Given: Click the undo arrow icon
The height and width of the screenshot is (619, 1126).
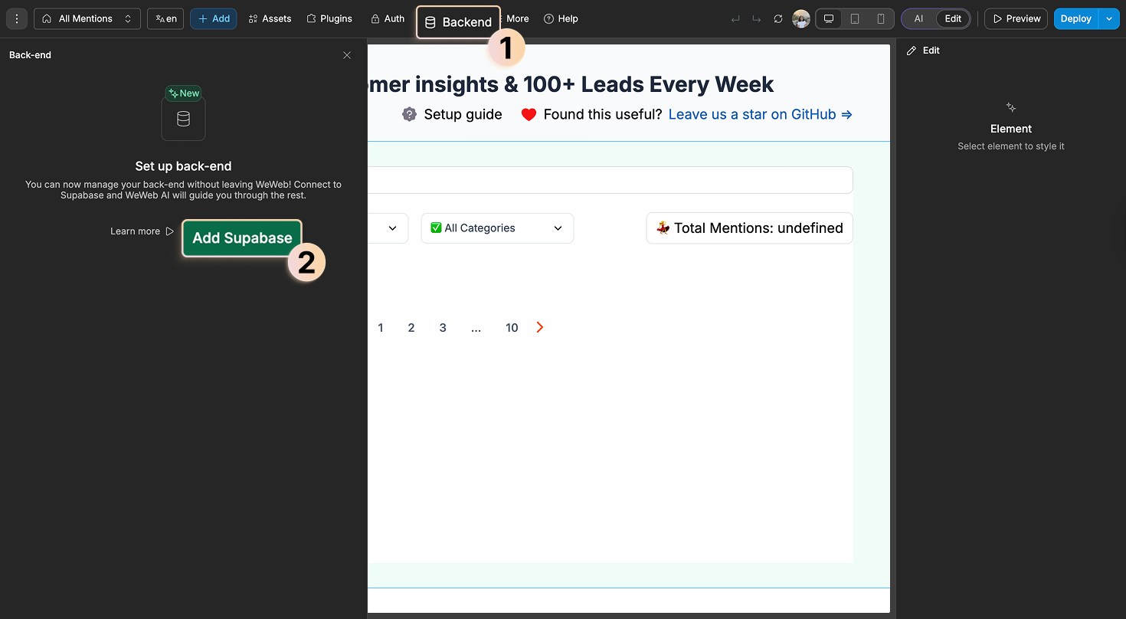Looking at the screenshot, I should (734, 18).
